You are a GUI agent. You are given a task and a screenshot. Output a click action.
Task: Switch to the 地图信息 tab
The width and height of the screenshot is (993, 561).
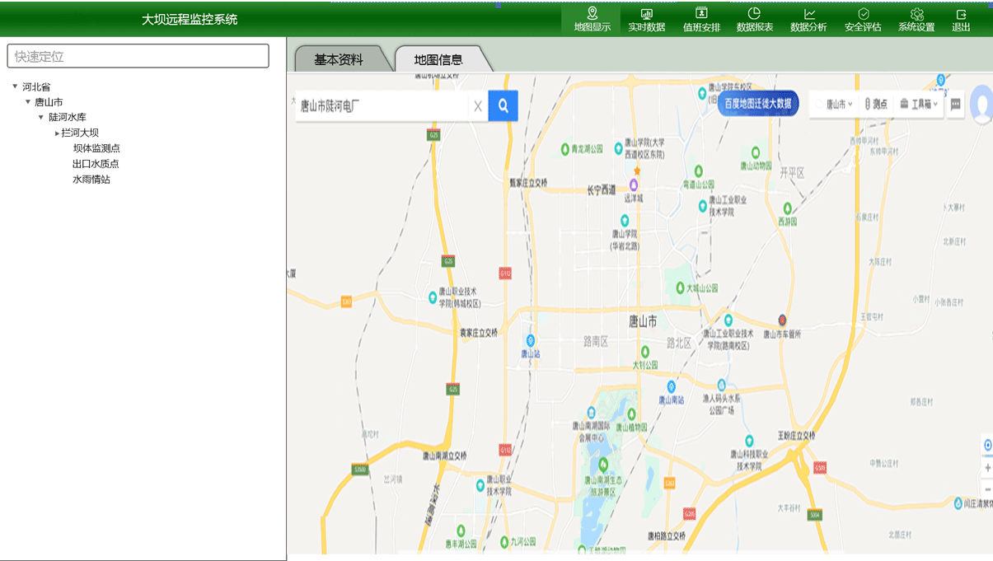(438, 59)
